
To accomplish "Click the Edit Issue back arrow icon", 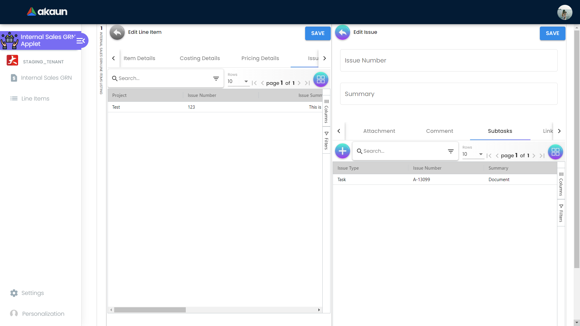I will 342,32.
